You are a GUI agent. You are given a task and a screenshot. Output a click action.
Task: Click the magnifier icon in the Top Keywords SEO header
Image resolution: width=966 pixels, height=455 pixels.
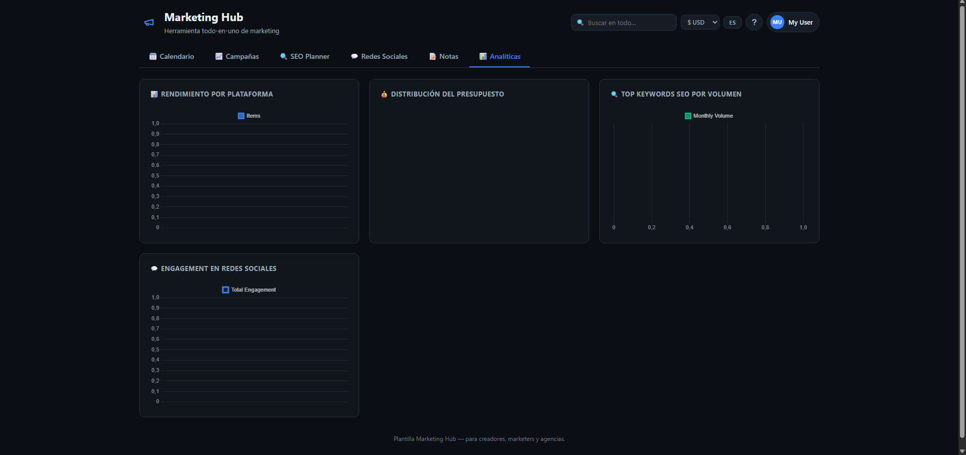614,94
